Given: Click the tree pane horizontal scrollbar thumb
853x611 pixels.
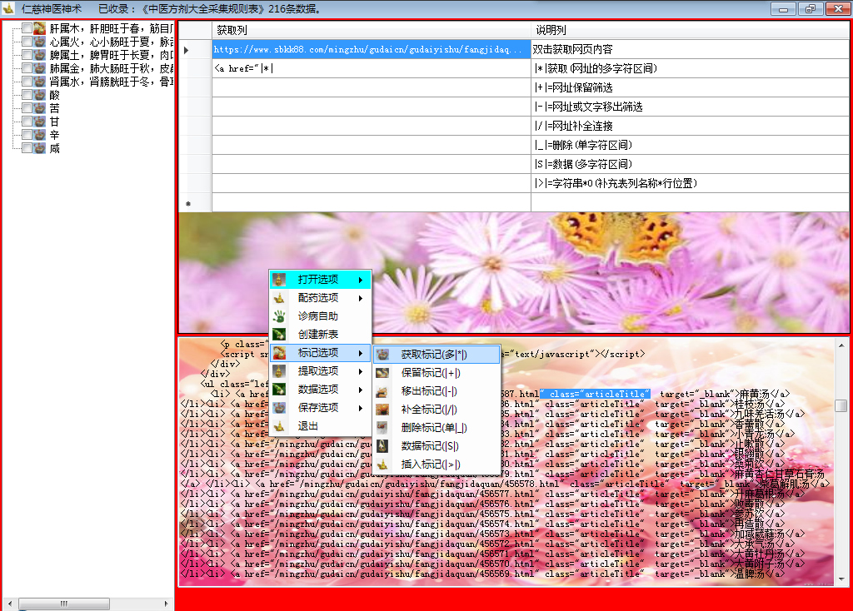Looking at the screenshot, I should point(64,604).
